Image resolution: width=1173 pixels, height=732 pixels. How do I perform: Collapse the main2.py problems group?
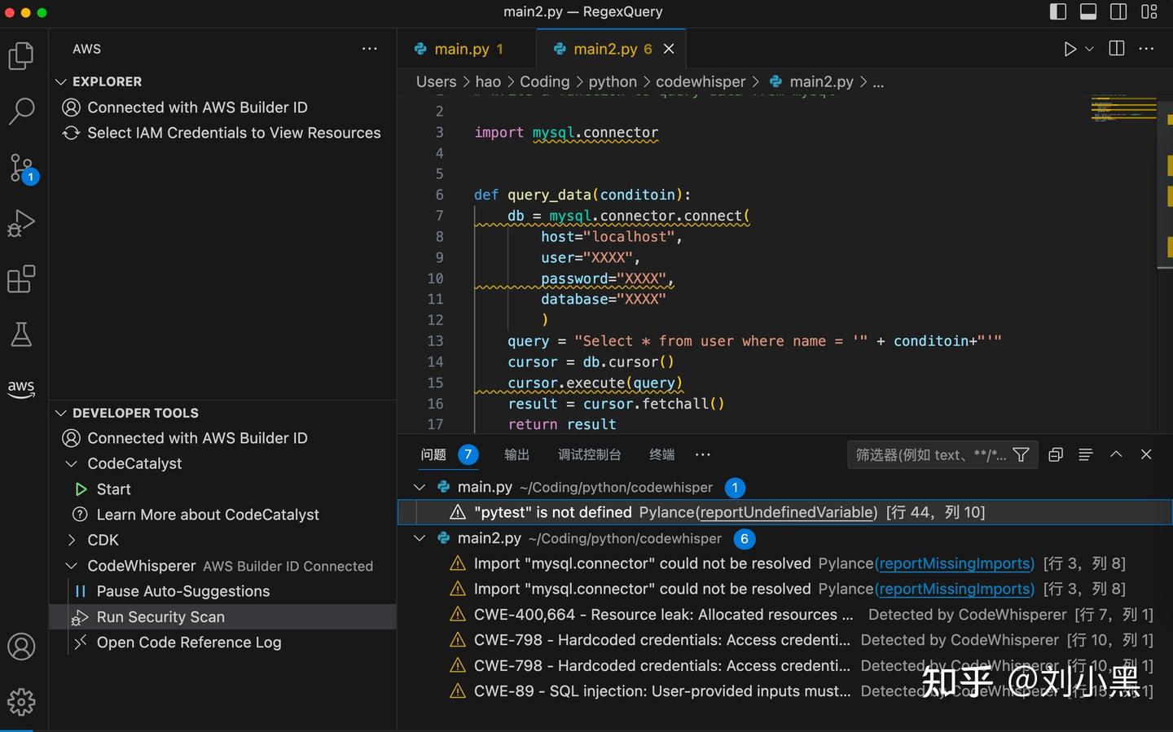(x=419, y=538)
